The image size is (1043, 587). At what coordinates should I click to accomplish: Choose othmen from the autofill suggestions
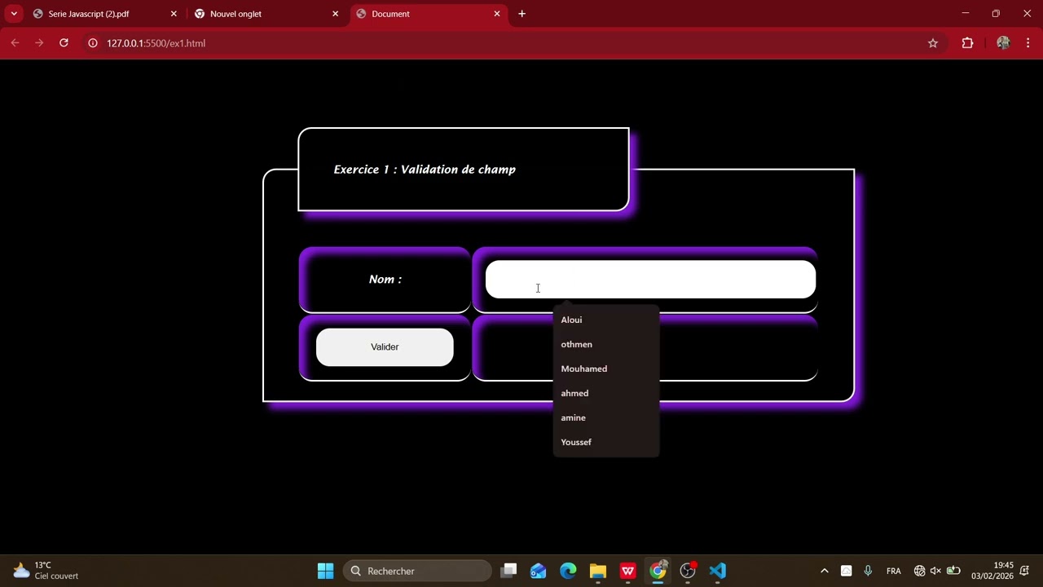click(x=605, y=344)
